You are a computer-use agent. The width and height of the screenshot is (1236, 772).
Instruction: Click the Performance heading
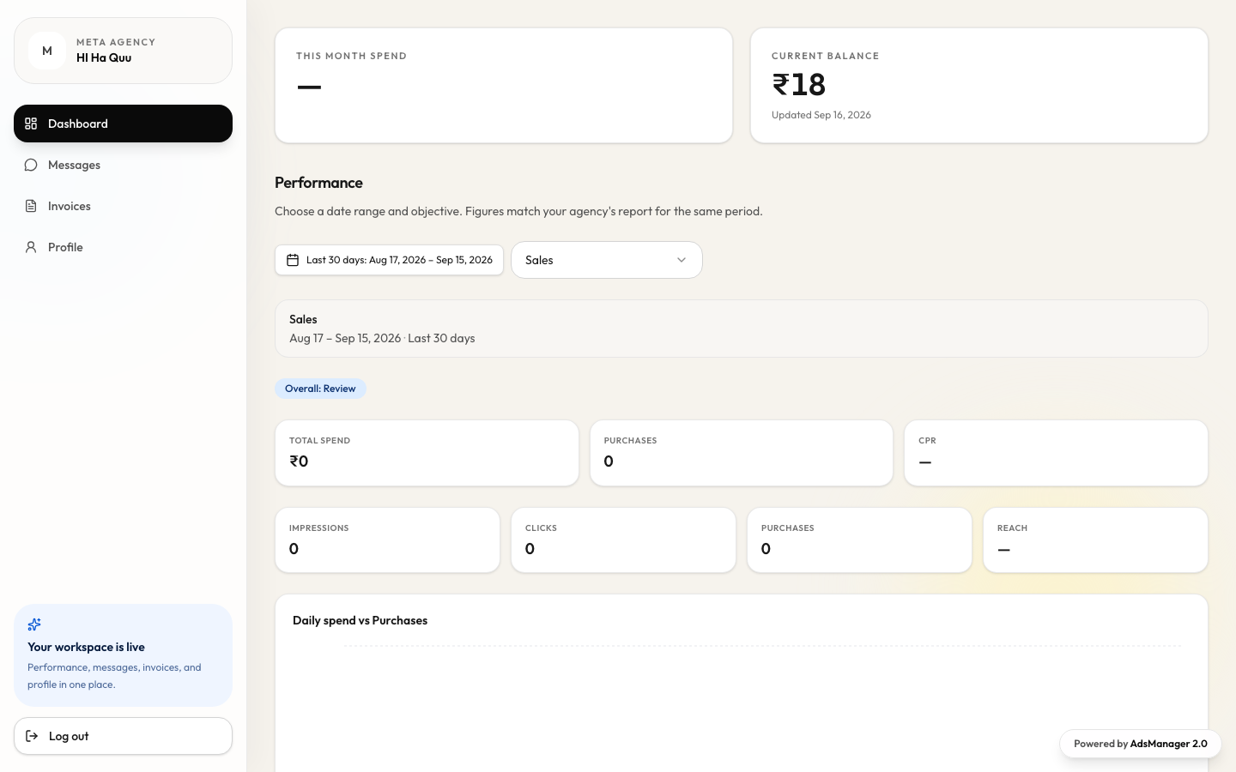318,183
